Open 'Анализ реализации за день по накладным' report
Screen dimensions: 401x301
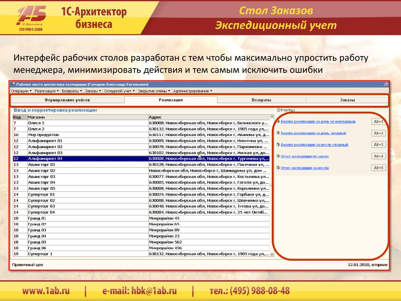pos(318,121)
